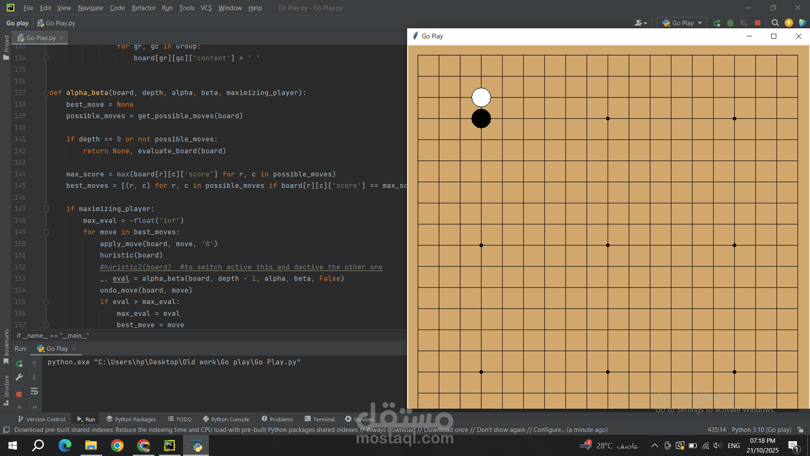Open run settings wrench in Run panel
810x456 pixels.
(x=19, y=377)
